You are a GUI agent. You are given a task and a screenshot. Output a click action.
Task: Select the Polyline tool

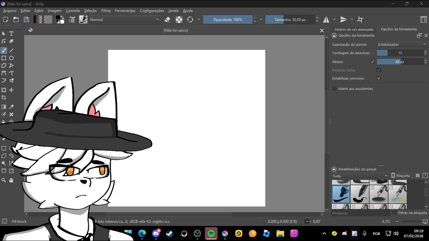[x=11, y=66]
